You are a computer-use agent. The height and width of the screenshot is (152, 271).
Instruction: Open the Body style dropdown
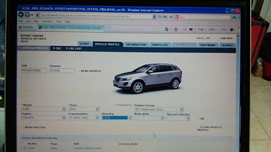pyautogui.click(x=162, y=118)
